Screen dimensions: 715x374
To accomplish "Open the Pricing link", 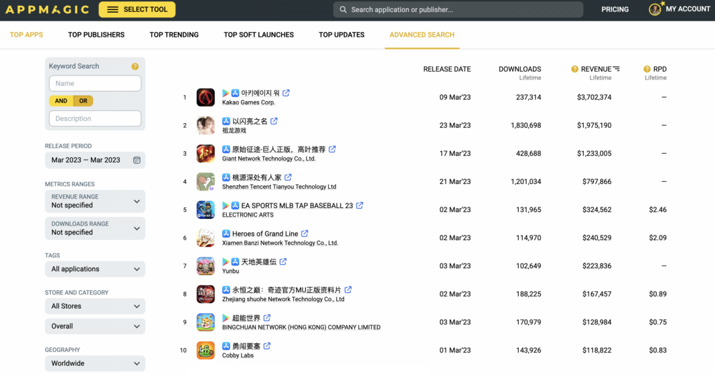I will point(615,9).
